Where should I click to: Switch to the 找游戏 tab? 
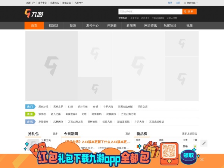[53, 26]
